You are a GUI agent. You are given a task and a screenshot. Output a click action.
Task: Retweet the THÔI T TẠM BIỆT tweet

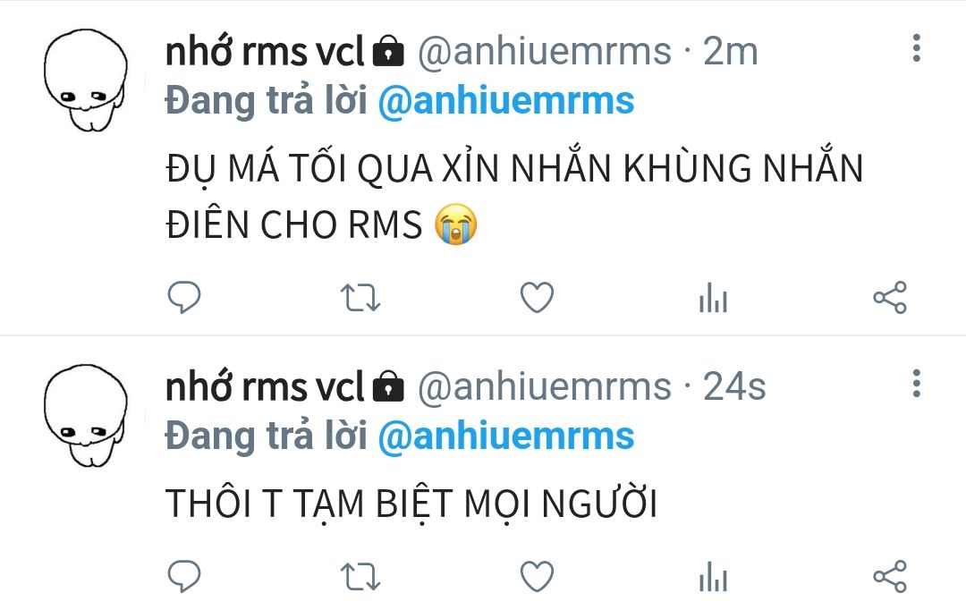pos(360,577)
